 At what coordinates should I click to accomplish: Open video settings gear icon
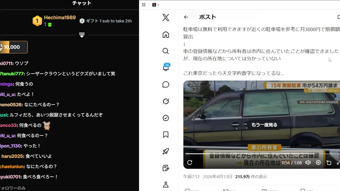[318, 163]
